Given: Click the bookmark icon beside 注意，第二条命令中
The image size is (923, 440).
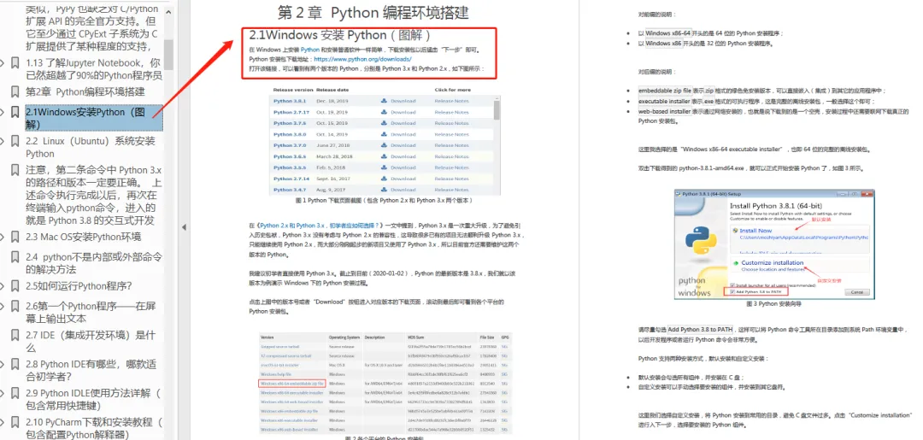Looking at the screenshot, I should (x=15, y=170).
